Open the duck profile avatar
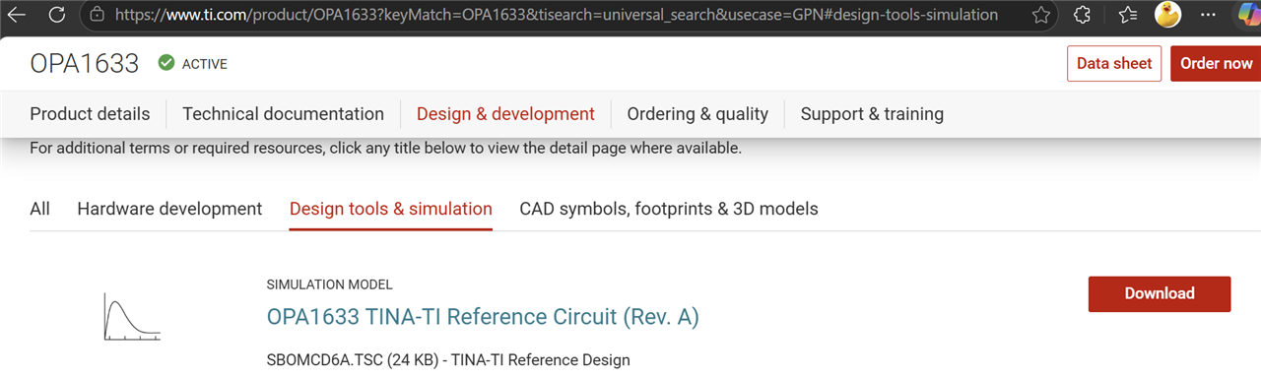This screenshot has height=378, width=1261. 1168,14
